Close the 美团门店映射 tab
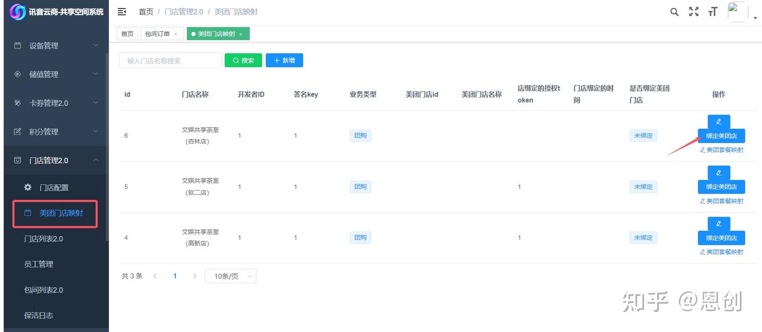The image size is (762, 332). [241, 34]
